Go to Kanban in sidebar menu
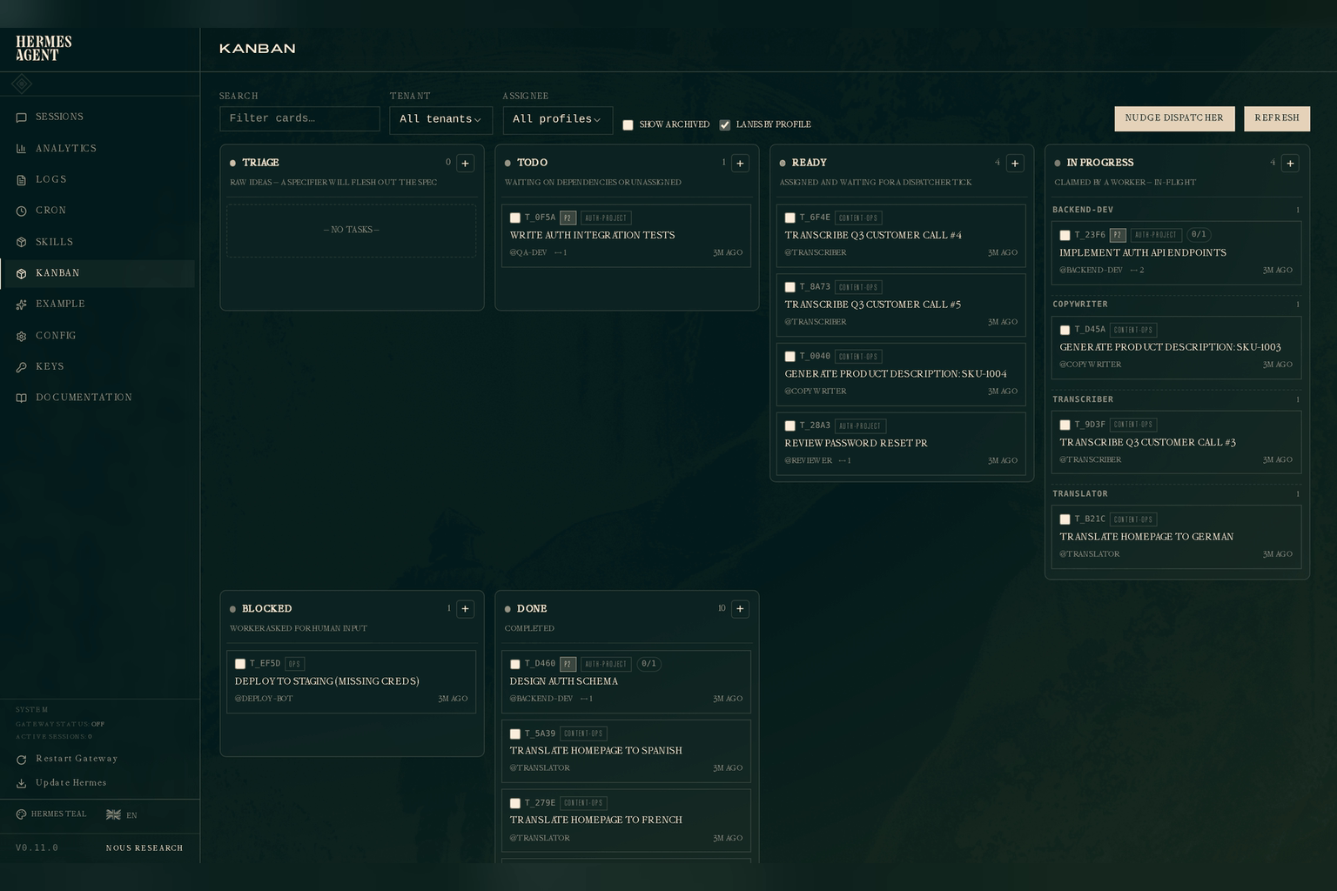The image size is (1337, 891). click(x=97, y=273)
